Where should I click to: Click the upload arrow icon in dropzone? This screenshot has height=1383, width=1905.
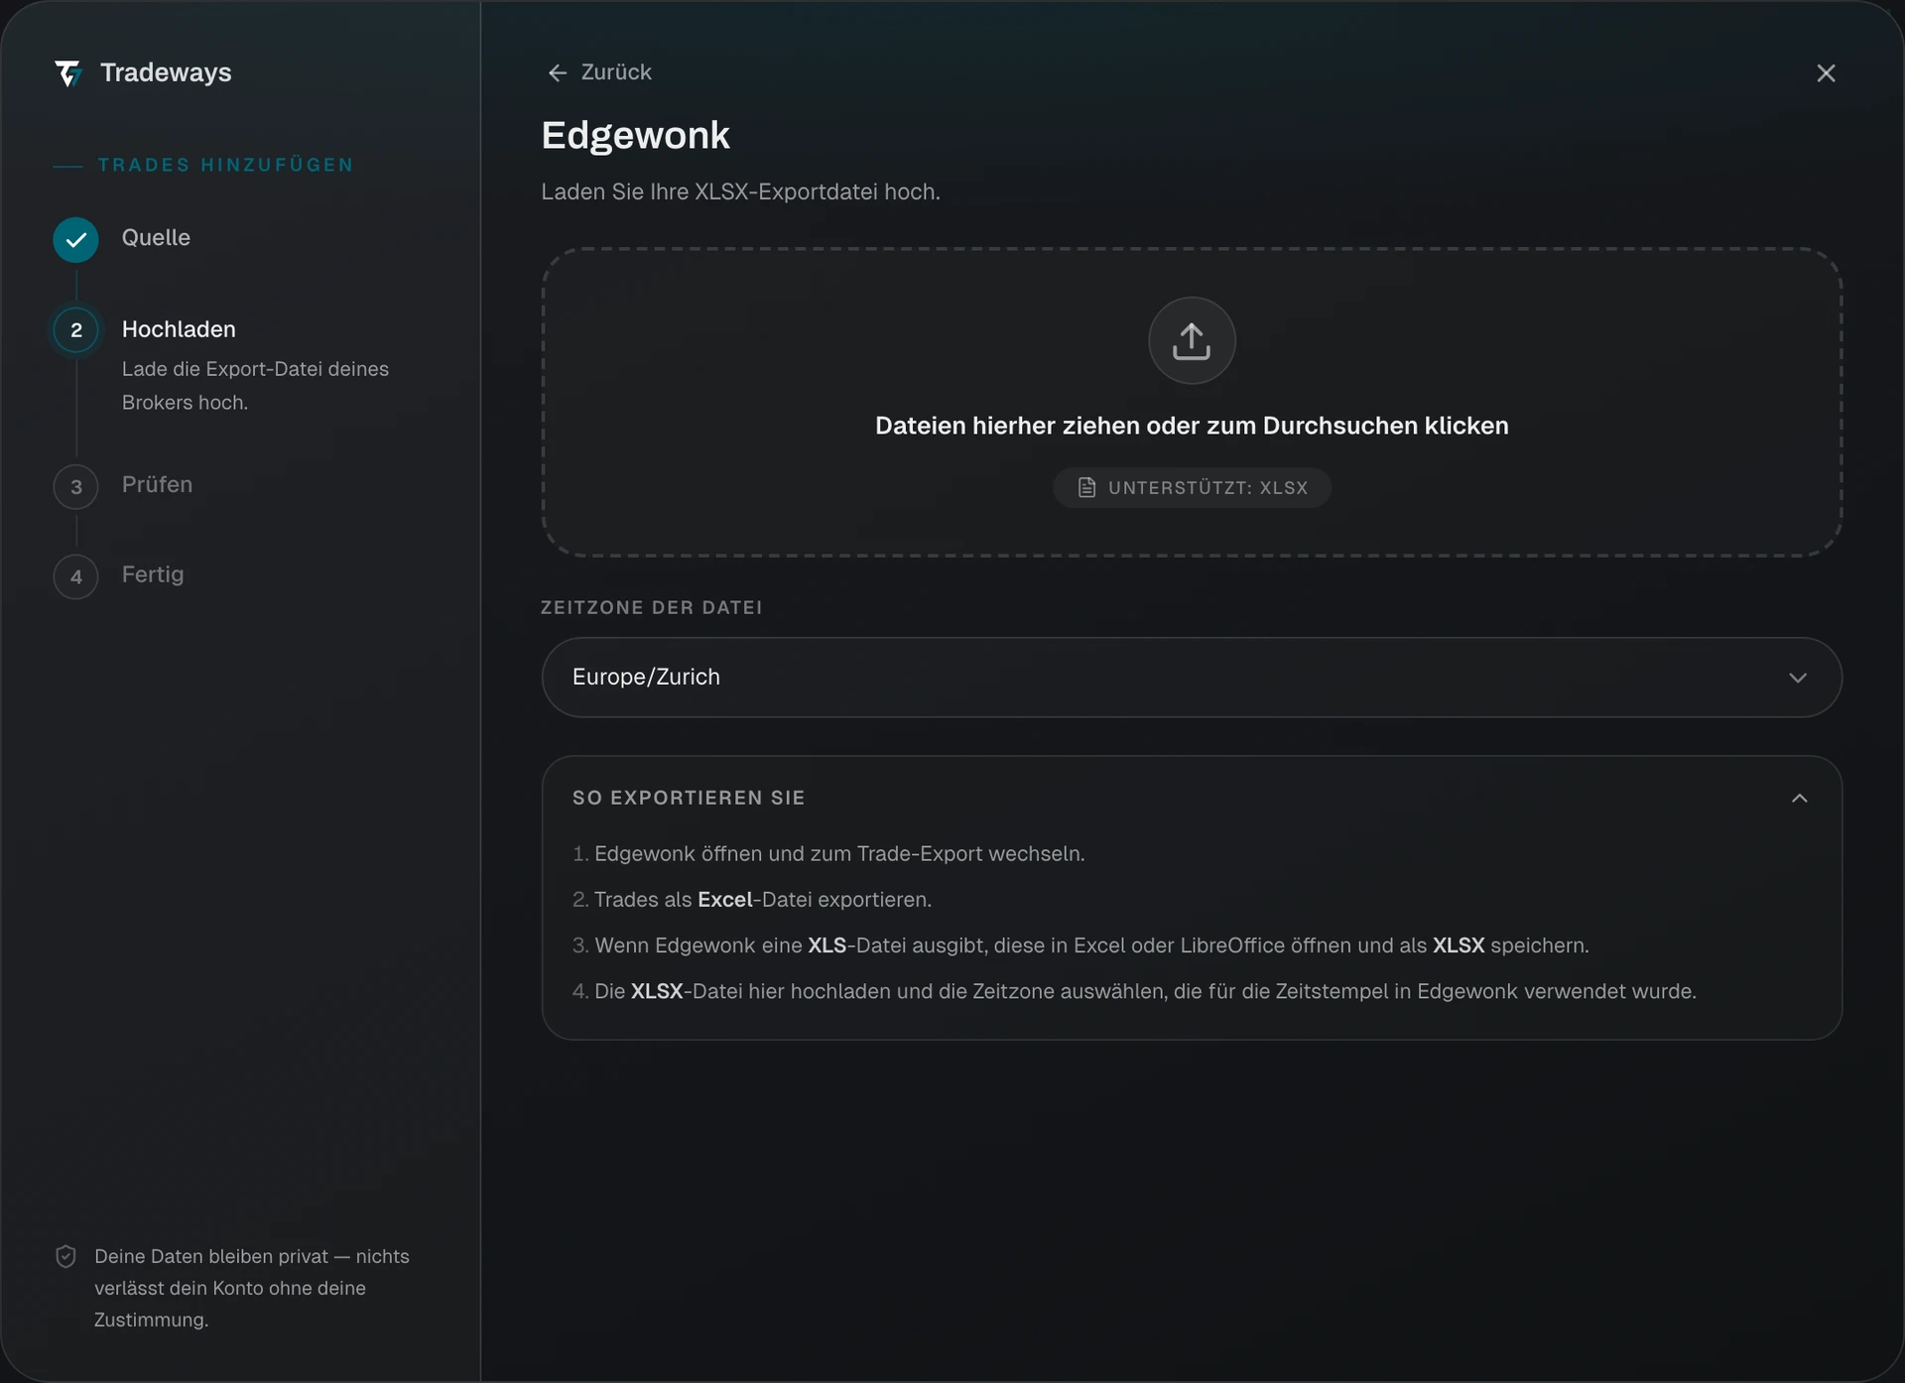(x=1192, y=340)
